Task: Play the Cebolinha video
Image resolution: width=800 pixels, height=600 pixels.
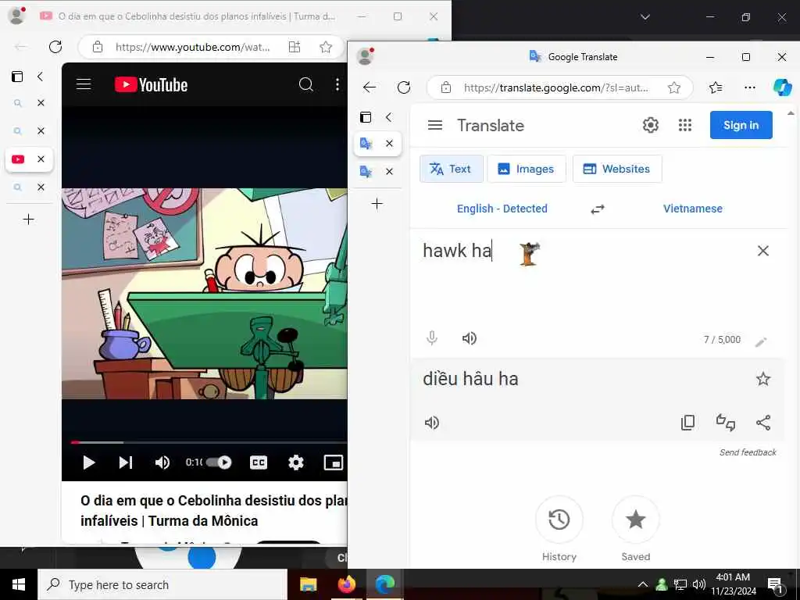Action: (x=89, y=462)
